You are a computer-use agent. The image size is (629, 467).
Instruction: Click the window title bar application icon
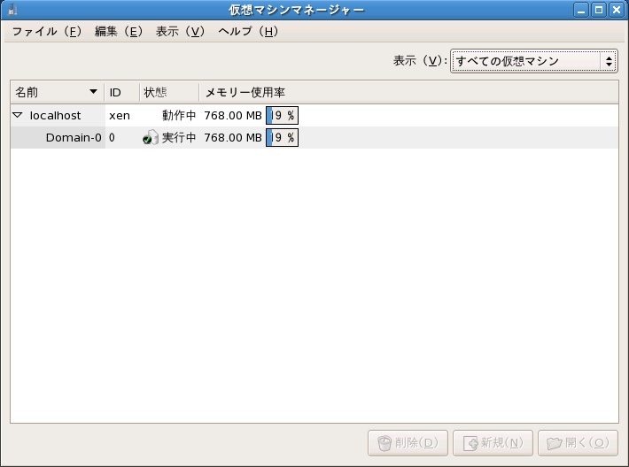tap(12, 10)
